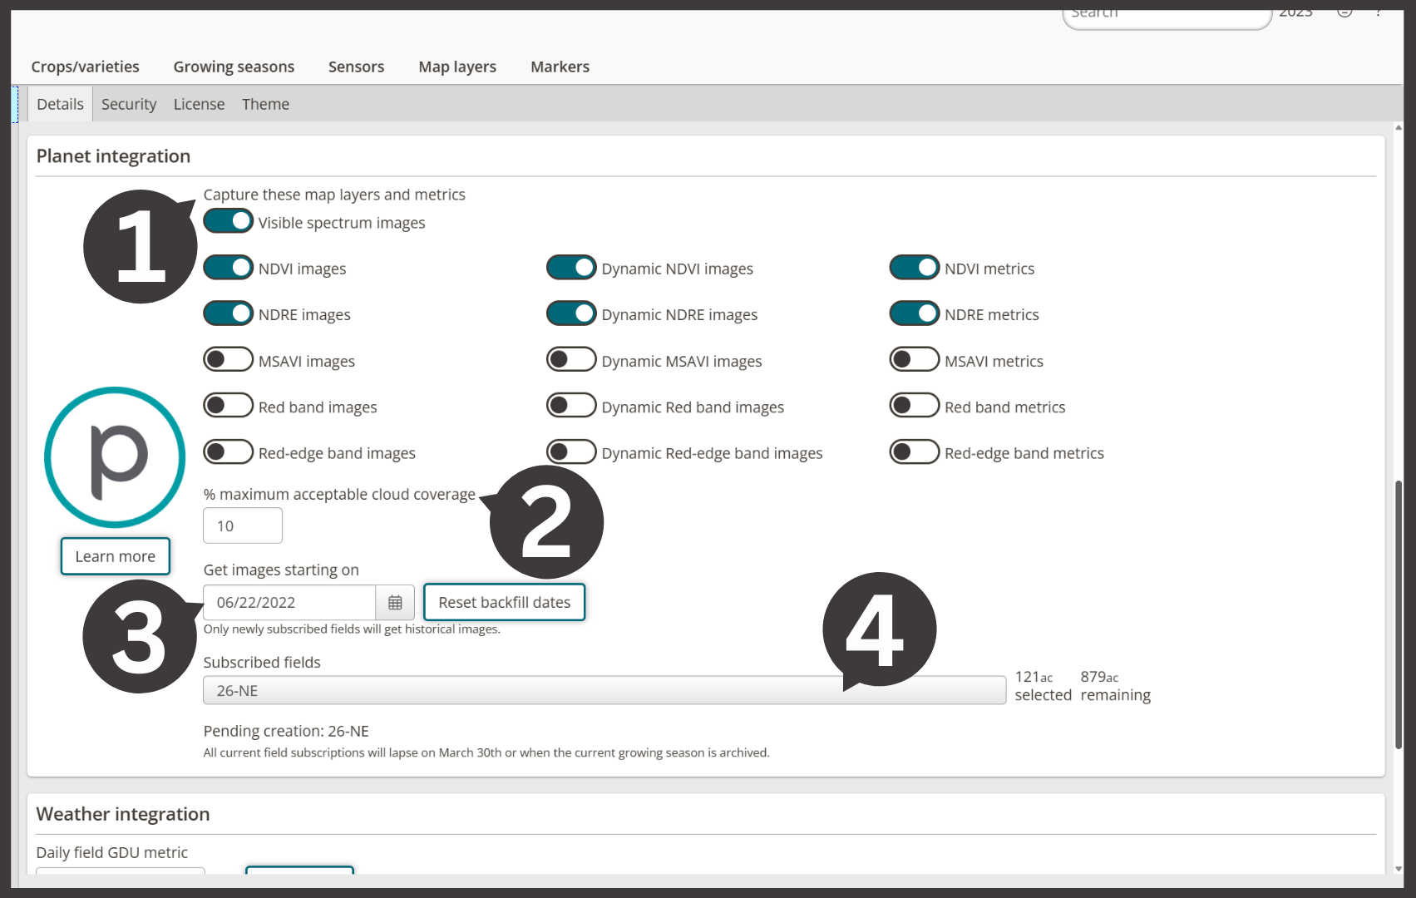1416x898 pixels.
Task: Click scrollbar up arrow
Action: point(1399,127)
